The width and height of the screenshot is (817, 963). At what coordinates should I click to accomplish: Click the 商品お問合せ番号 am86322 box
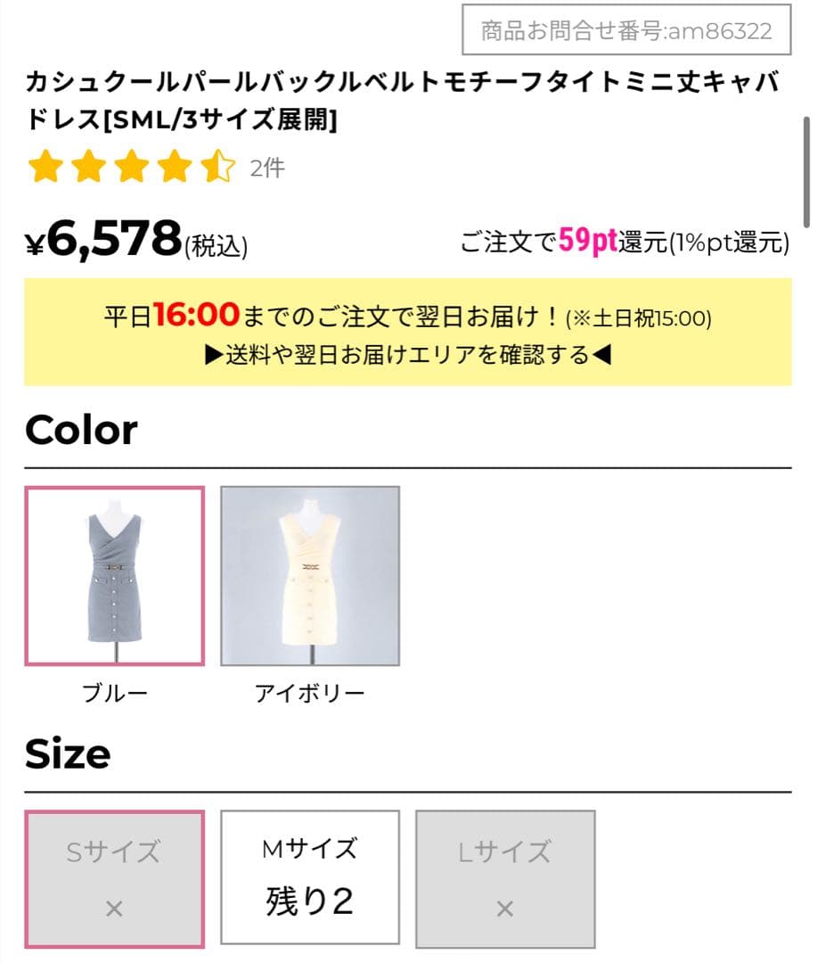(x=626, y=29)
